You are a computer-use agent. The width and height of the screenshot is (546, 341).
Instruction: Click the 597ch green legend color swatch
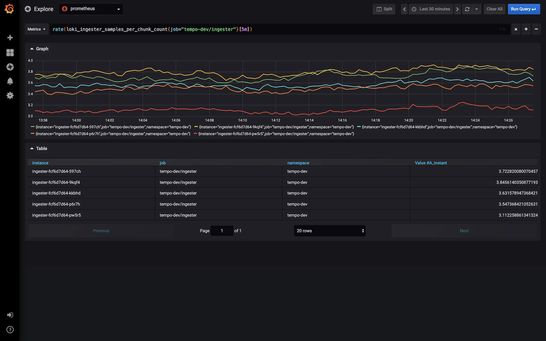[32, 127]
